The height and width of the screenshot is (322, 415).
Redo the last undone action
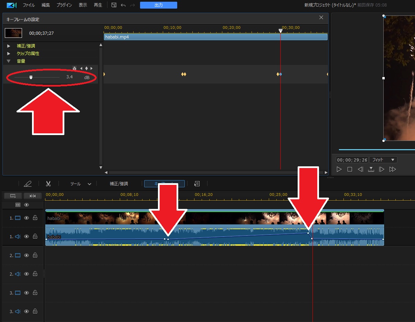tap(132, 5)
